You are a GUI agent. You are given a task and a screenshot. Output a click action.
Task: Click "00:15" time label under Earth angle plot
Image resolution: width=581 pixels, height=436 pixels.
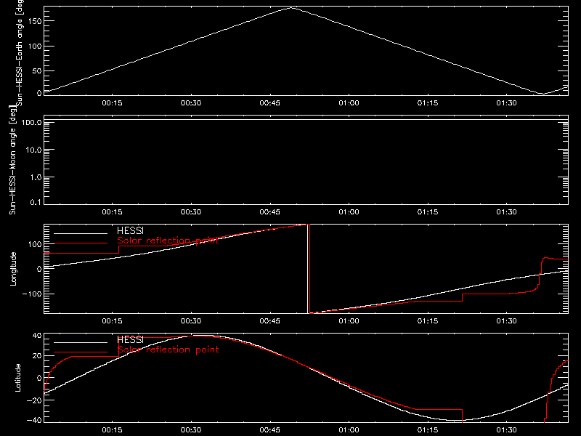coord(112,103)
